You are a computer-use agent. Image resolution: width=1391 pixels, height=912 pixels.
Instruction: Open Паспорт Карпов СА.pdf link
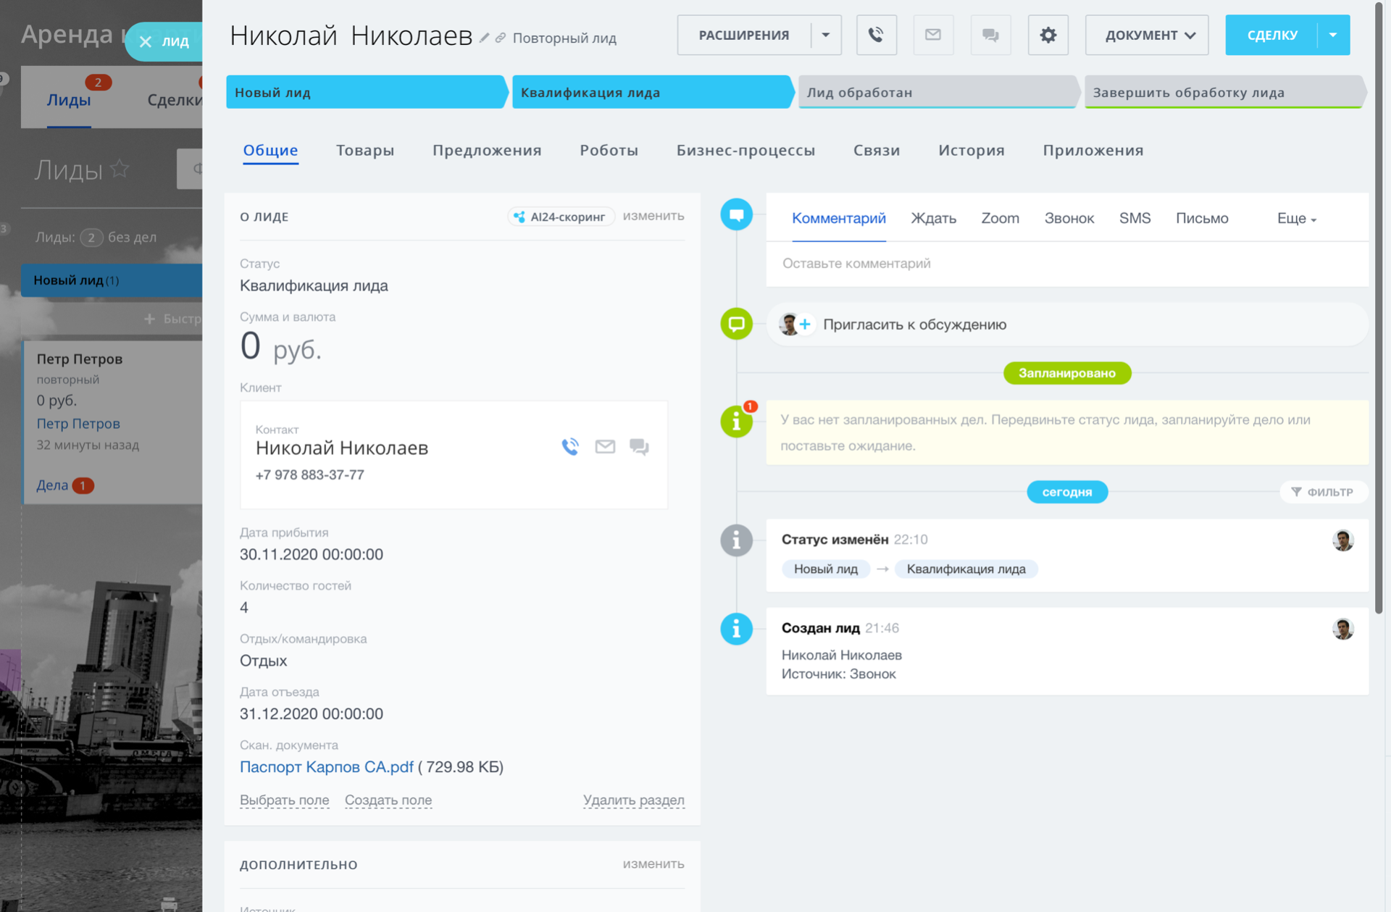326,766
